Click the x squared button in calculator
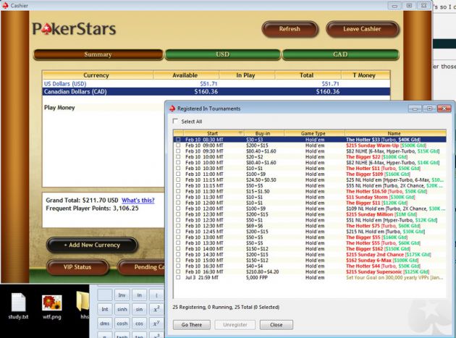456x338 pixels. click(x=157, y=309)
